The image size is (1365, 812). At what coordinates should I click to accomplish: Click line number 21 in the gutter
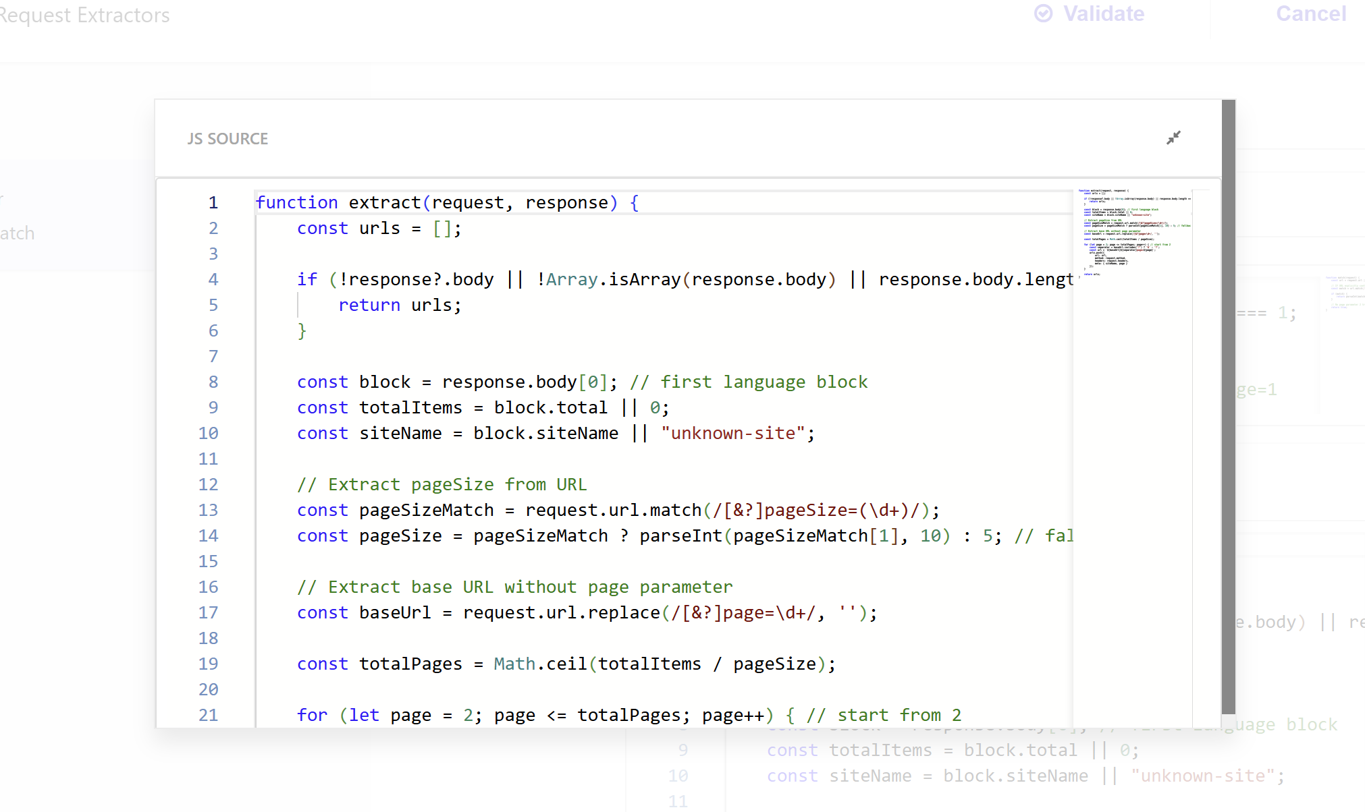(x=208, y=715)
